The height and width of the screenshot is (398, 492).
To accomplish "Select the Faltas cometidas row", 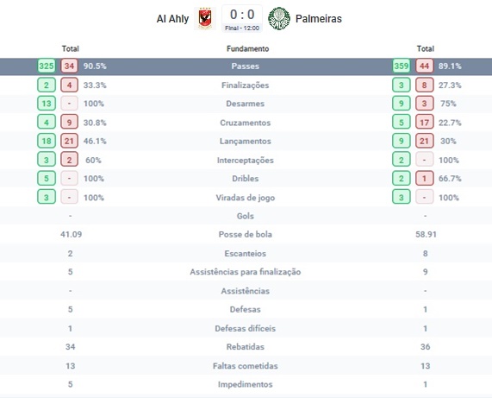I will click(x=246, y=365).
